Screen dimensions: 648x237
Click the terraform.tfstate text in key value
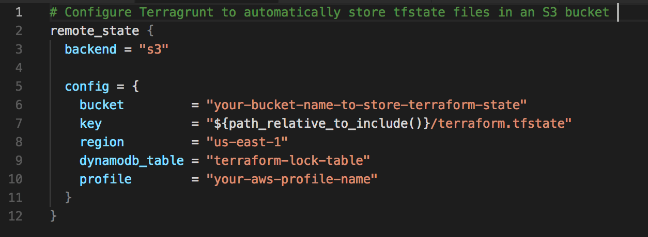497,124
